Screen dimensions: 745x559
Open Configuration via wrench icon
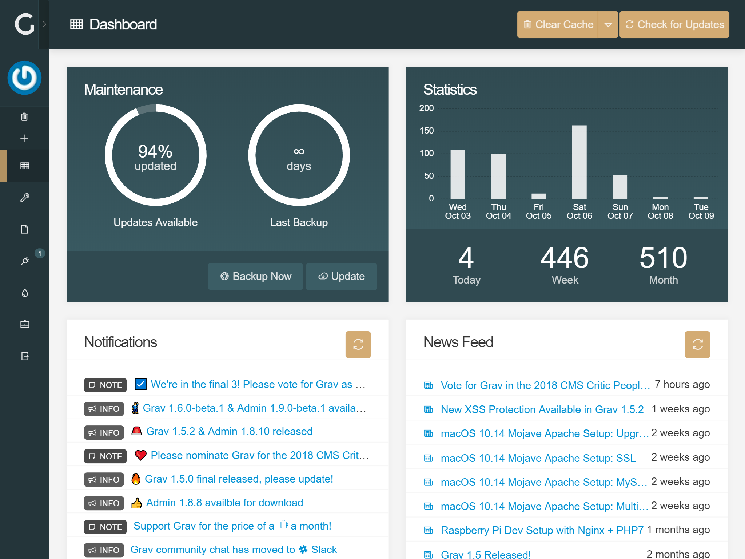point(25,198)
